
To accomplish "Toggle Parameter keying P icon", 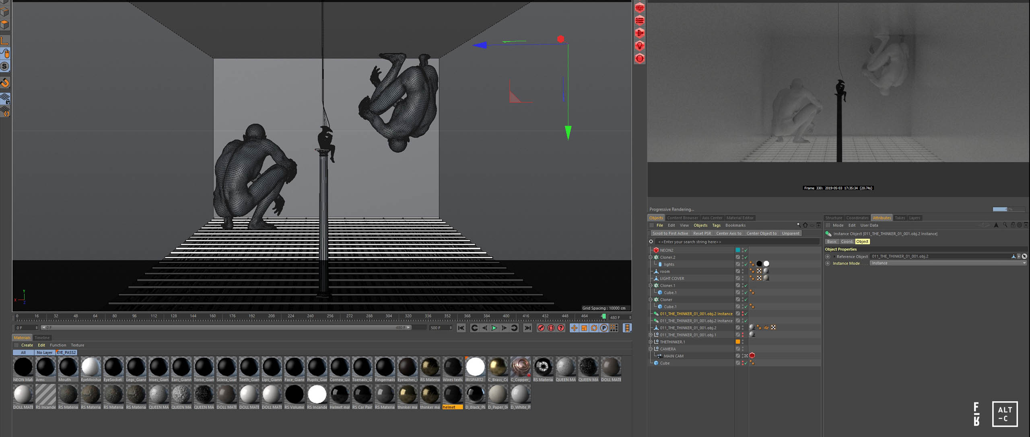I will pos(604,328).
